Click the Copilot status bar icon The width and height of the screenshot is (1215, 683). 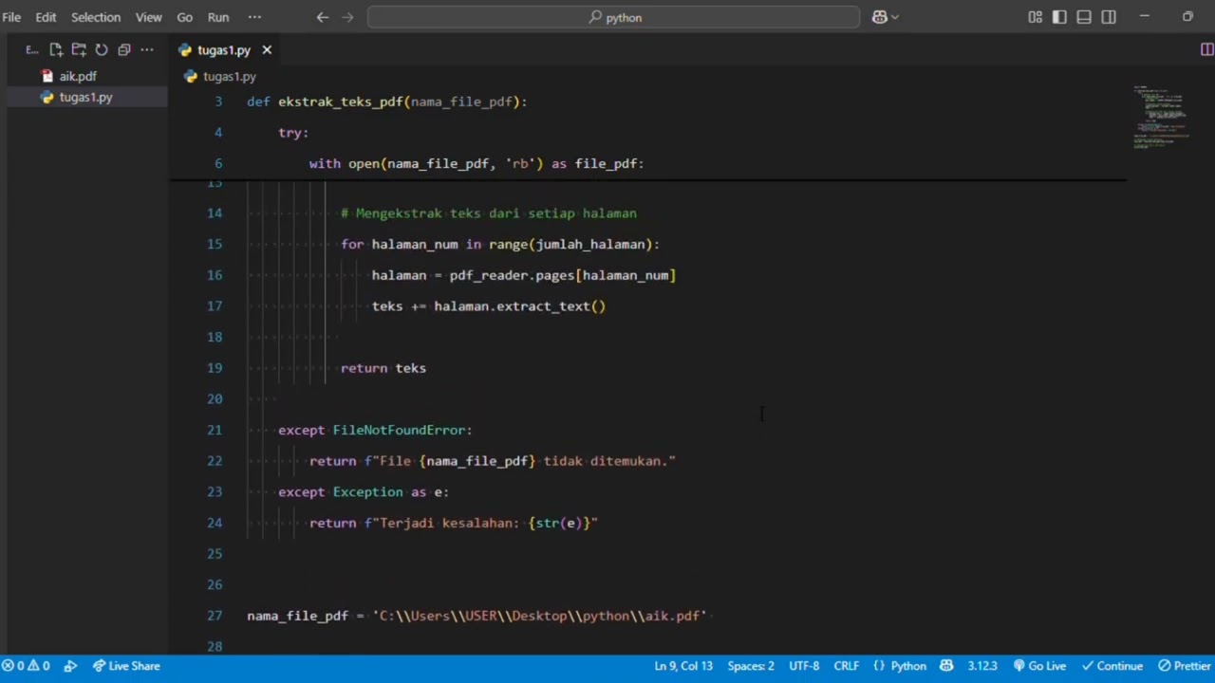pos(946,666)
